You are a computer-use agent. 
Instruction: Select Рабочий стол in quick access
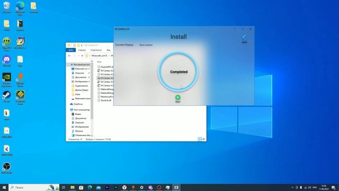pyautogui.click(x=81, y=68)
